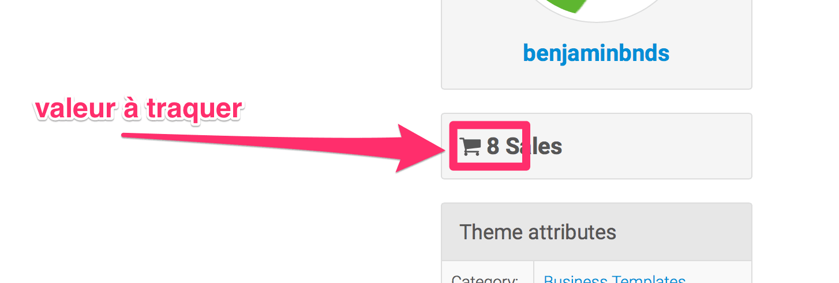Click the word 'Theme' in the panel header
The height and width of the screenshot is (283, 839).
tap(491, 232)
